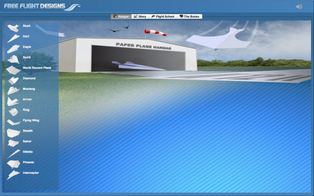Viewport: 314px width, 196px height.
Task: Select the Saber paper plane icon
Action: (x=13, y=143)
